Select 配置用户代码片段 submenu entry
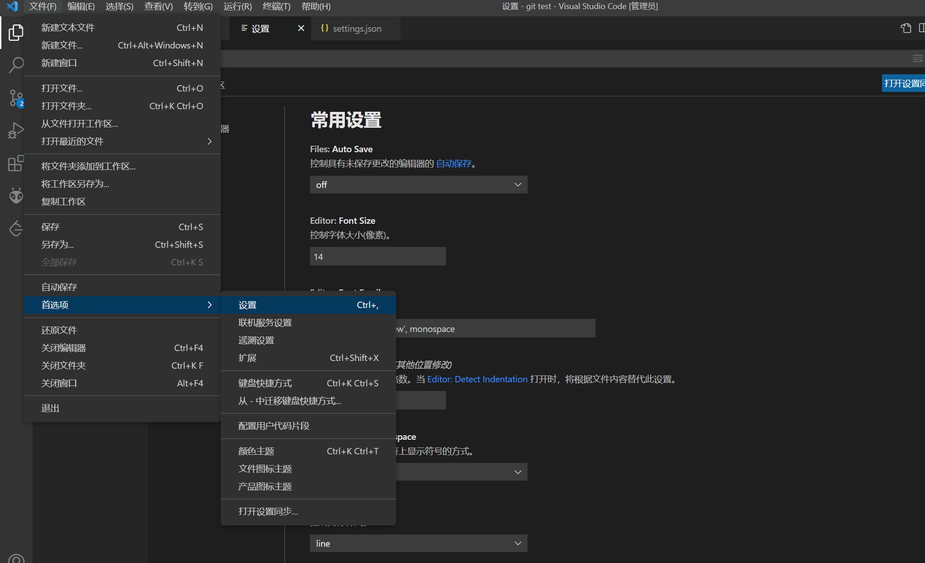 (308, 426)
